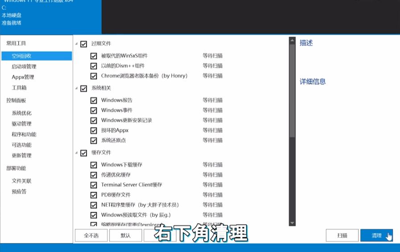Open 程序和功能 in the sidebar

click(x=24, y=134)
